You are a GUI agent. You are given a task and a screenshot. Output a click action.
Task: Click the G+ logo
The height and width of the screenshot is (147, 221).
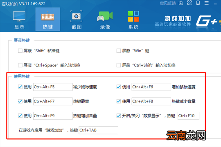pos(208,21)
